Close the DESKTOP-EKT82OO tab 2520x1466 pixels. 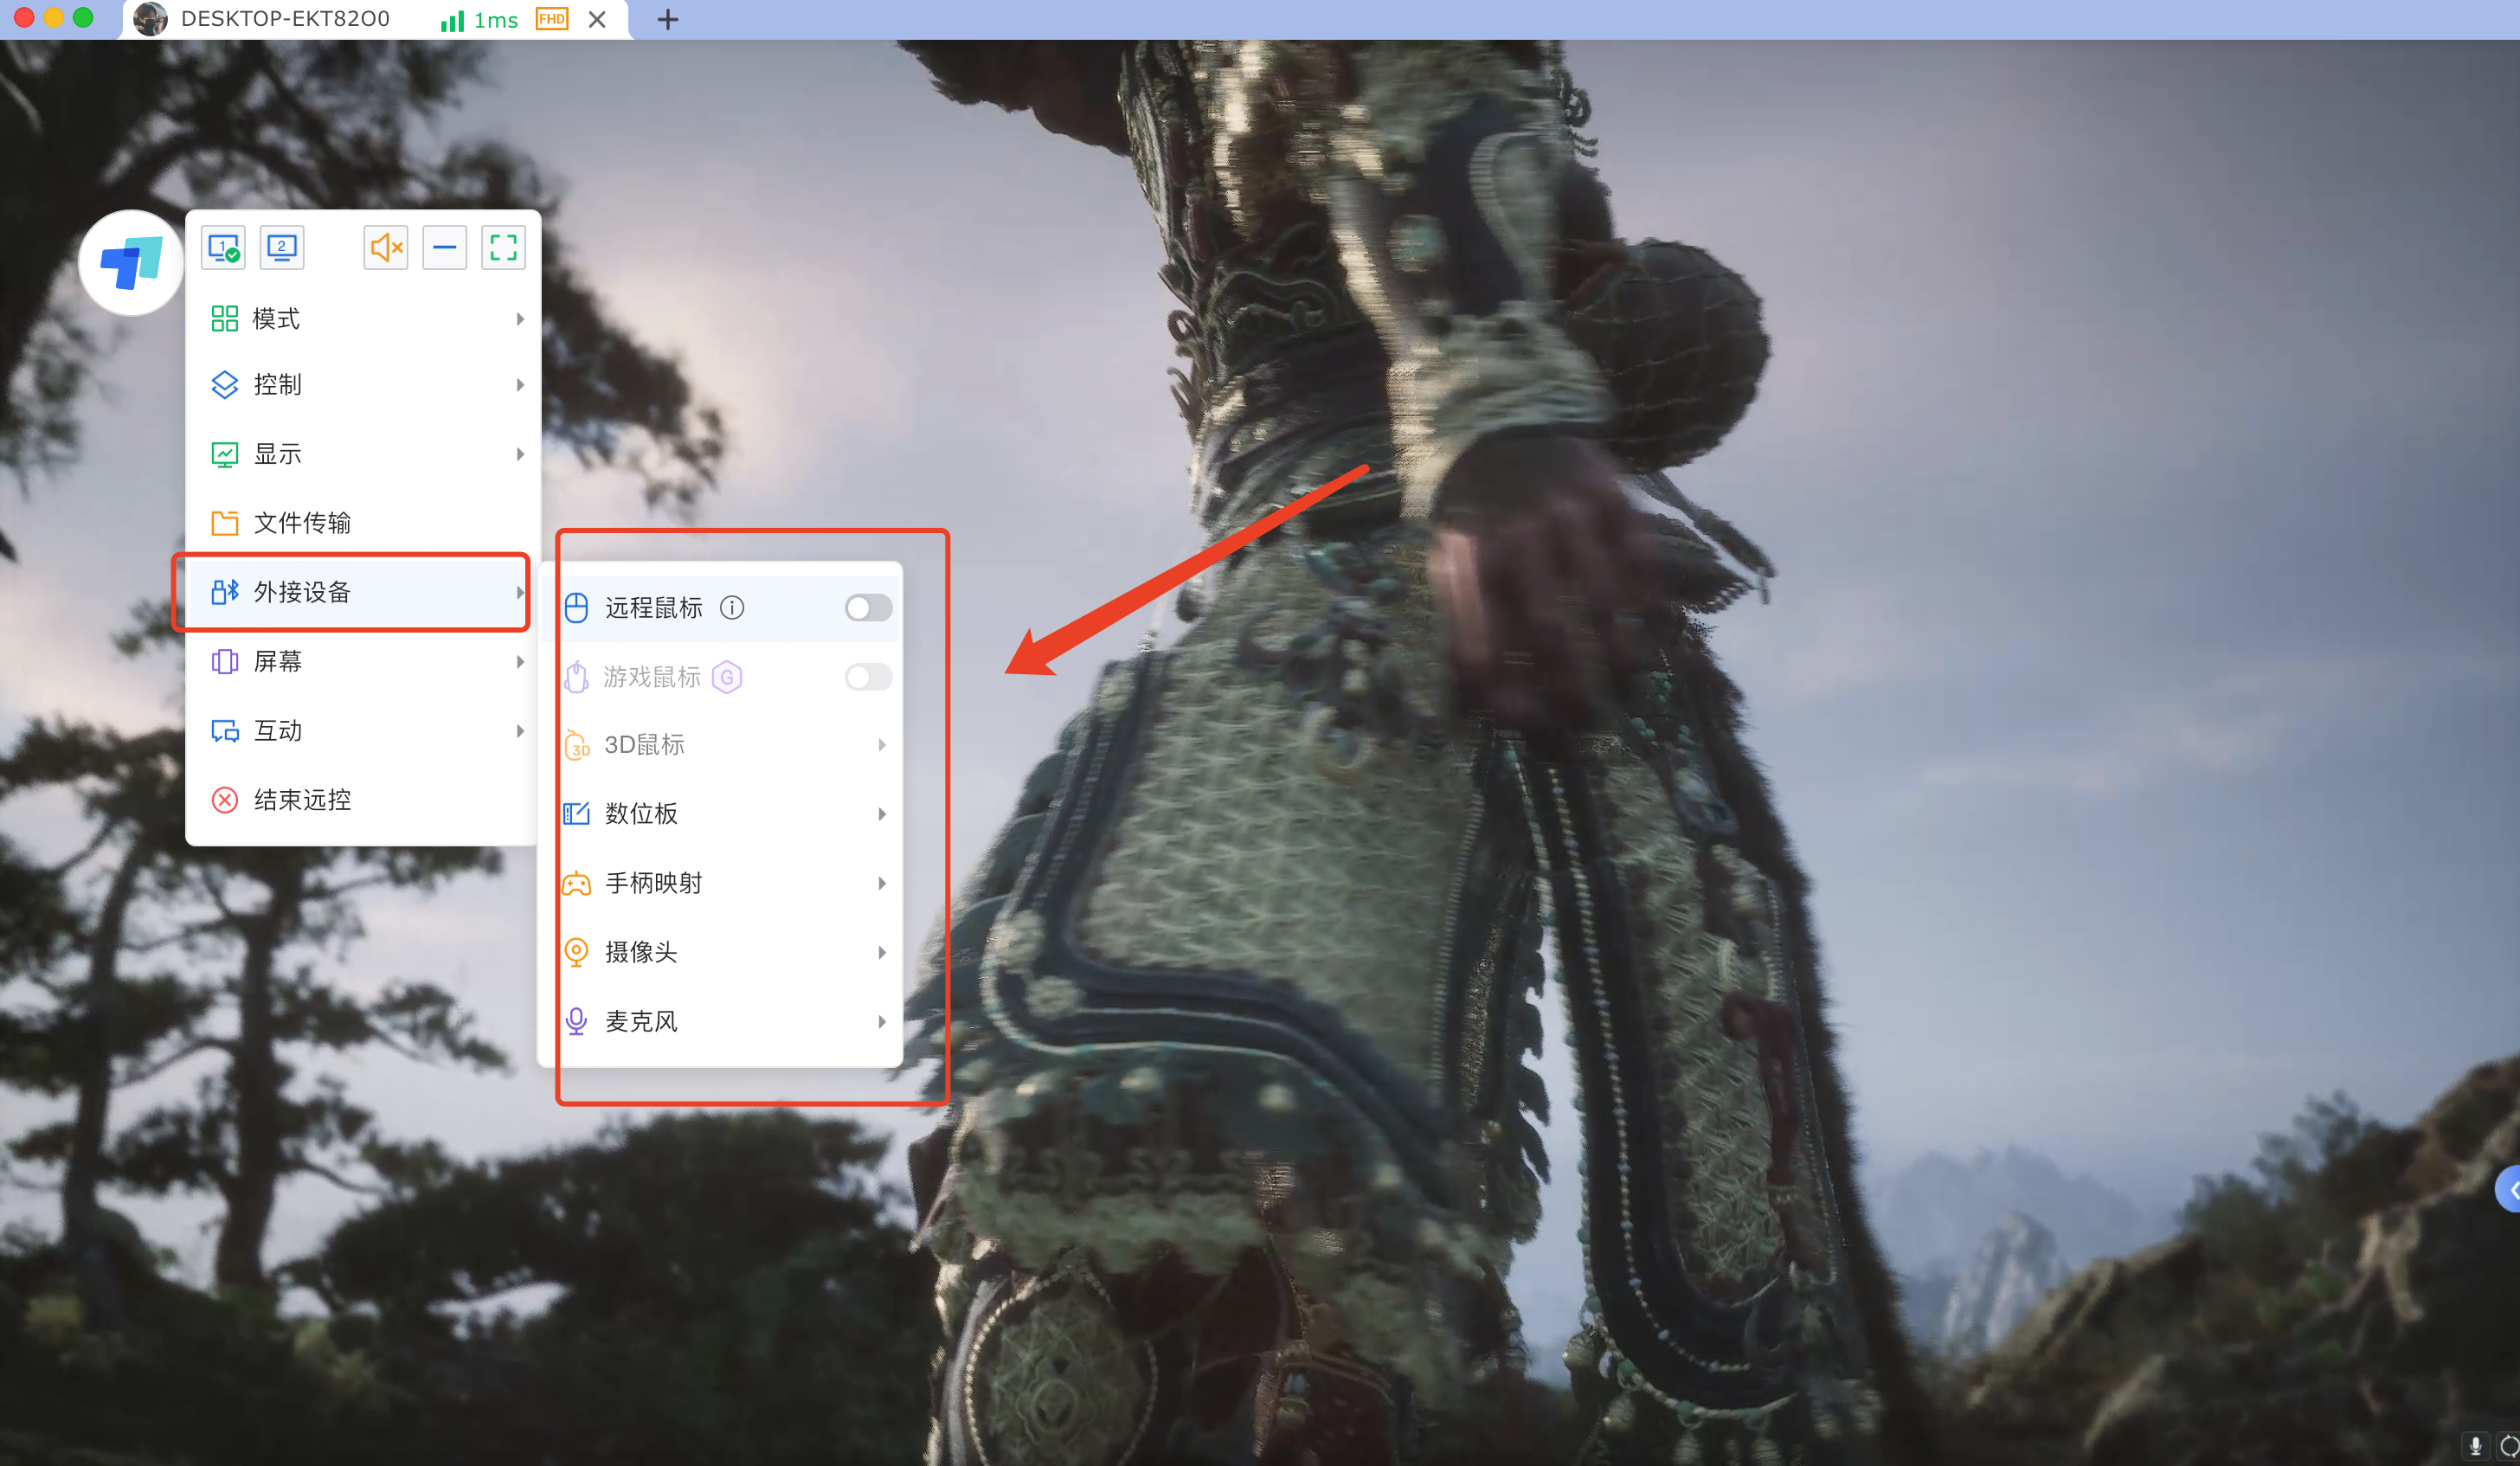pyautogui.click(x=597, y=20)
